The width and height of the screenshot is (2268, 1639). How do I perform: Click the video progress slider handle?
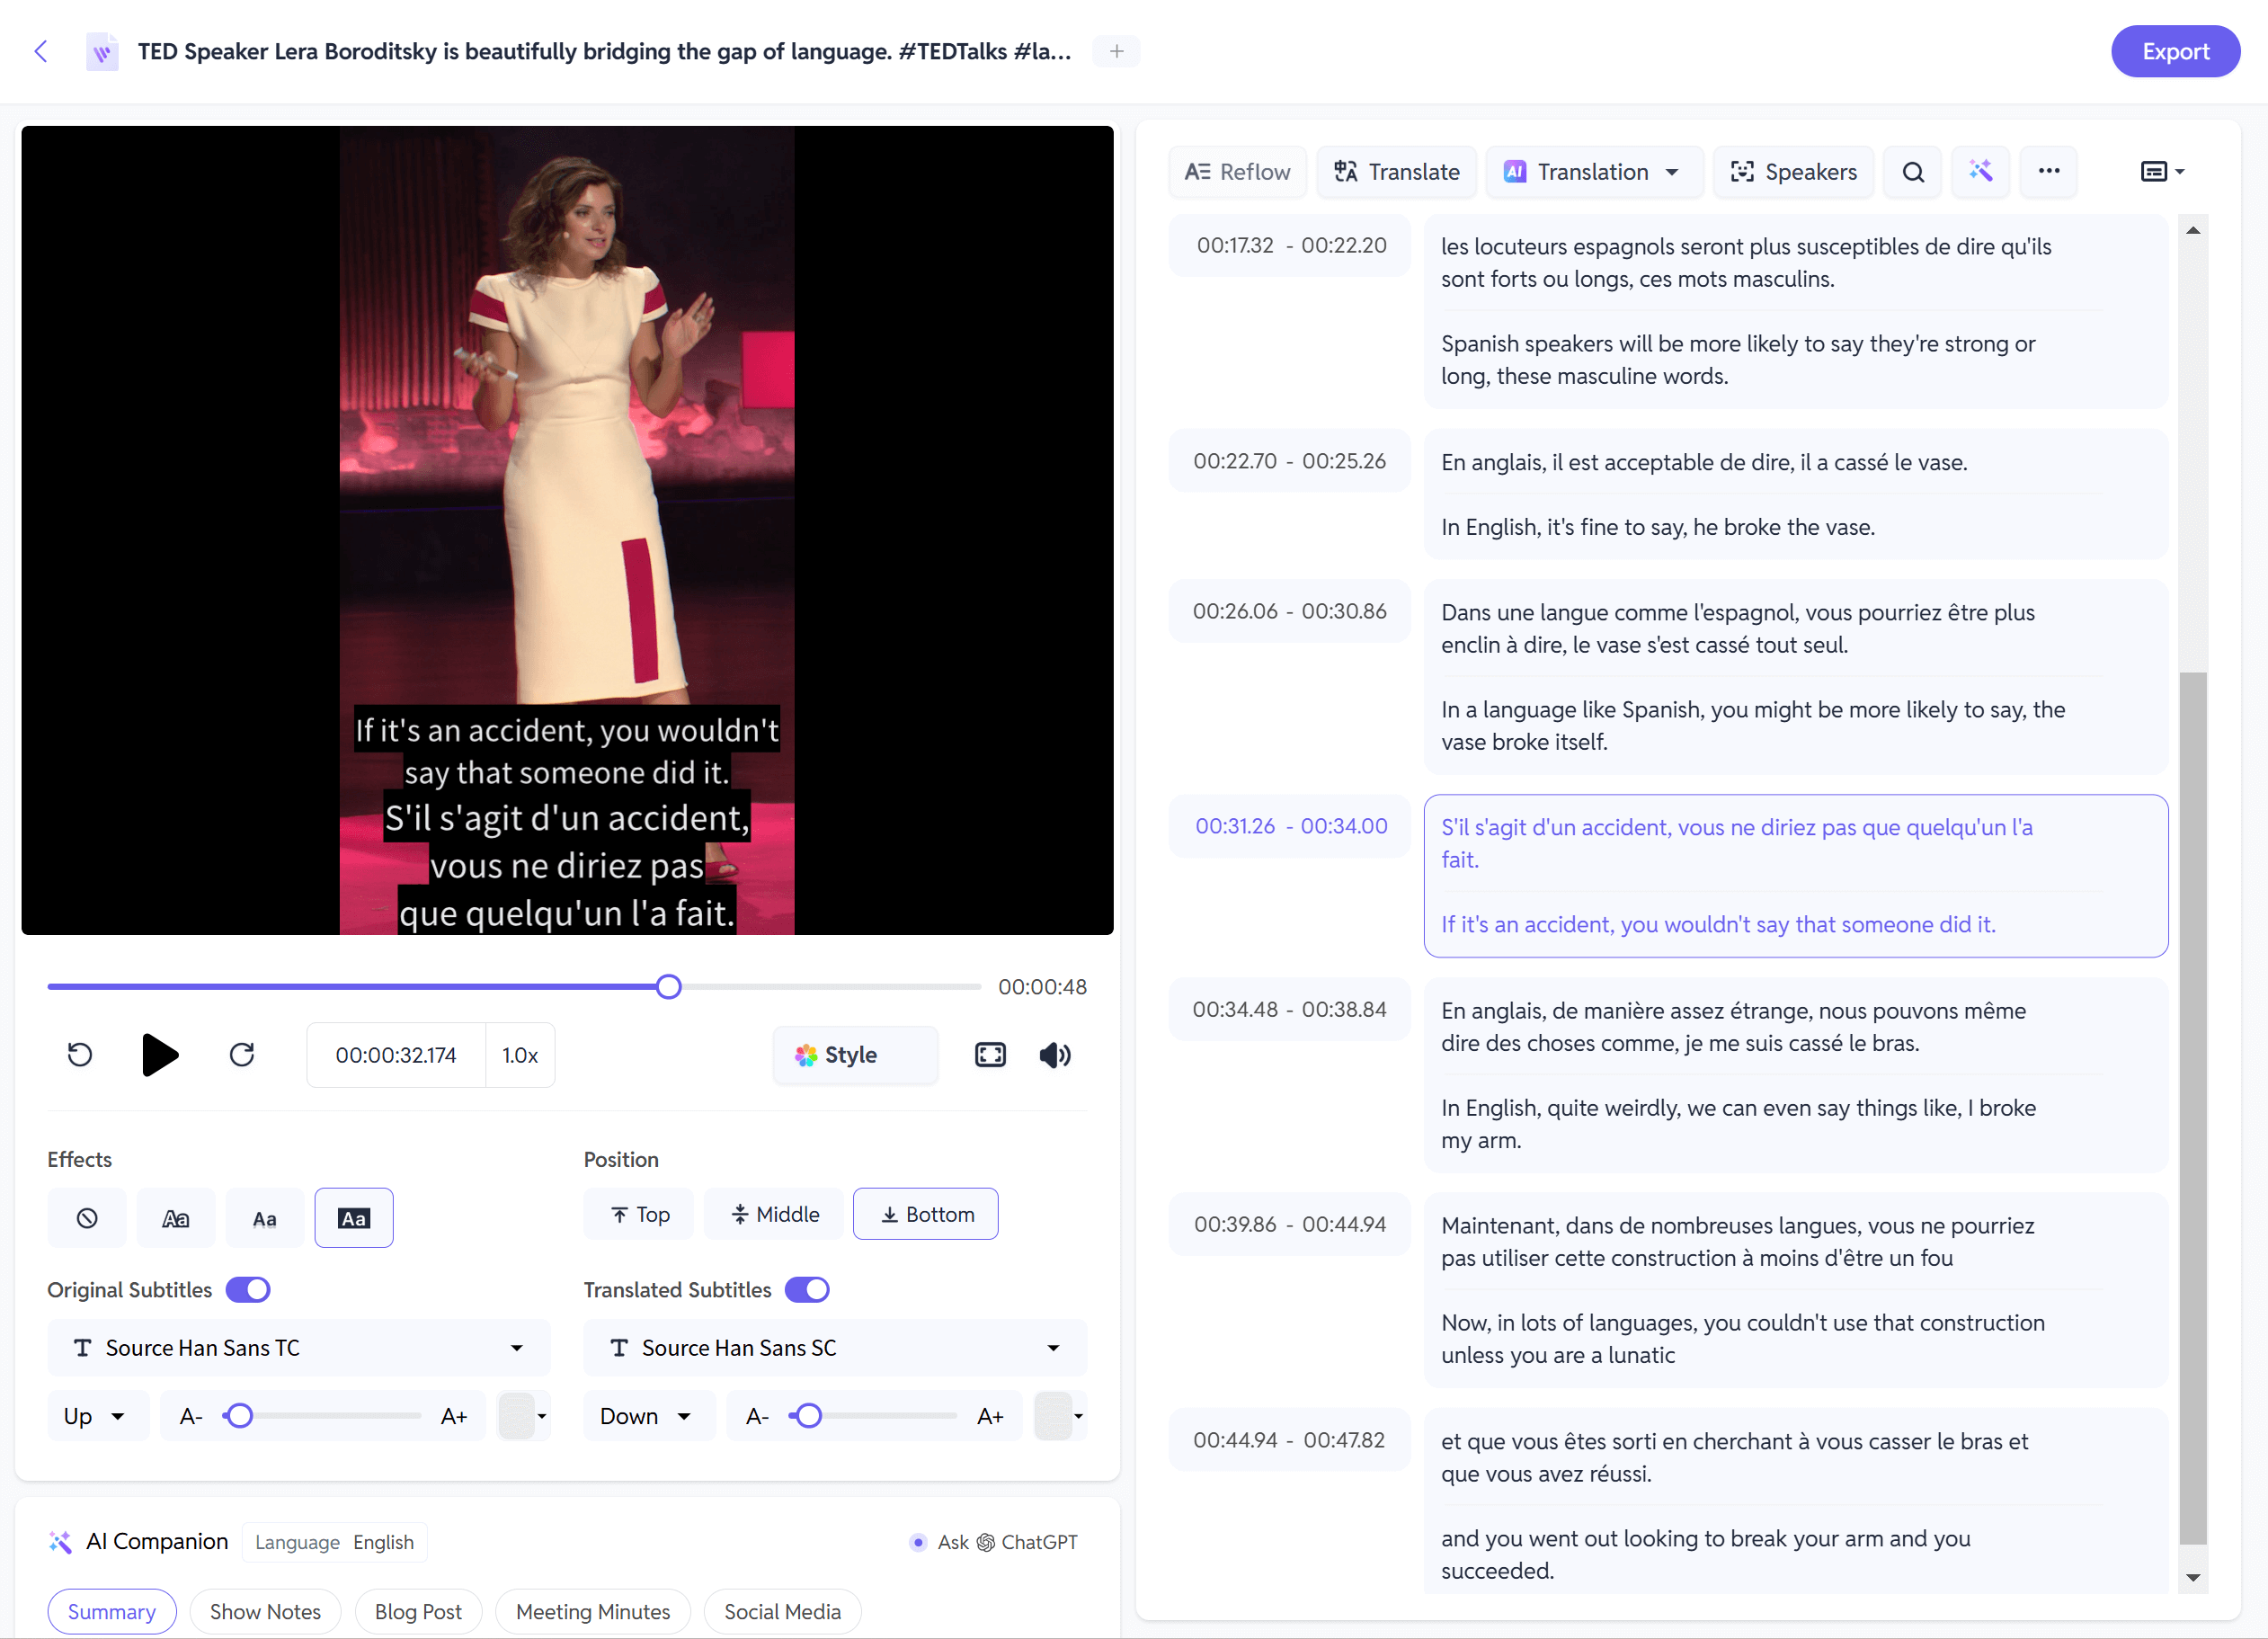pos(669,987)
